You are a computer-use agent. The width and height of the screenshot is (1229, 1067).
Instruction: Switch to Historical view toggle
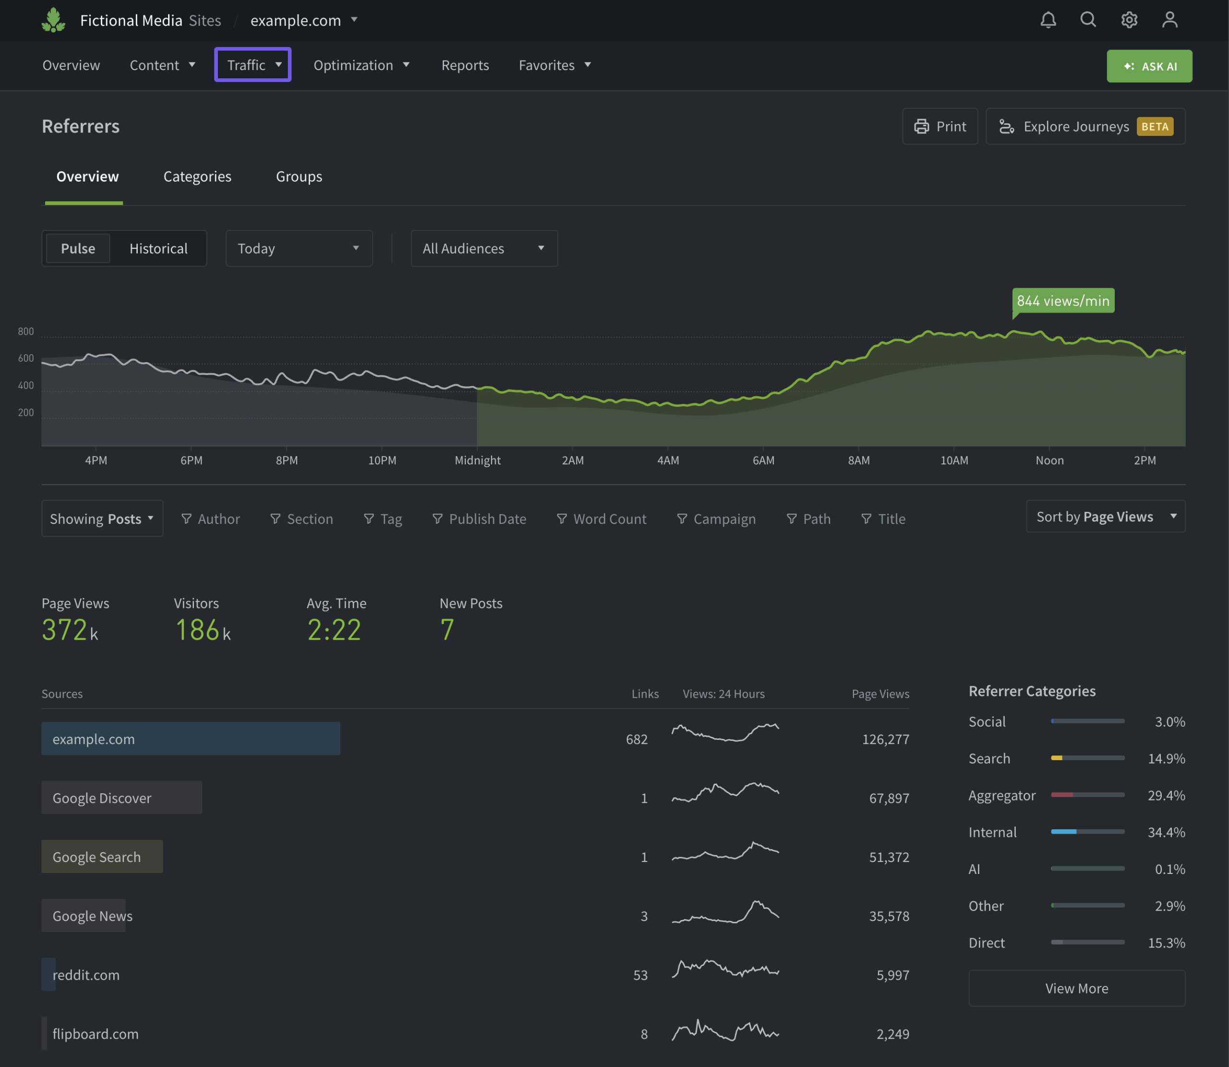[x=158, y=249]
